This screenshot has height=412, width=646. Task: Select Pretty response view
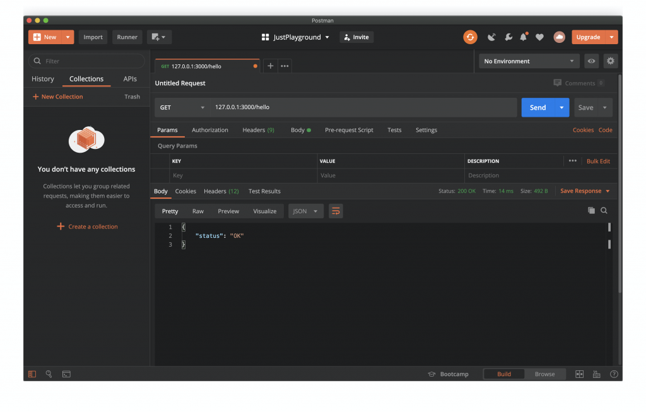pos(170,211)
